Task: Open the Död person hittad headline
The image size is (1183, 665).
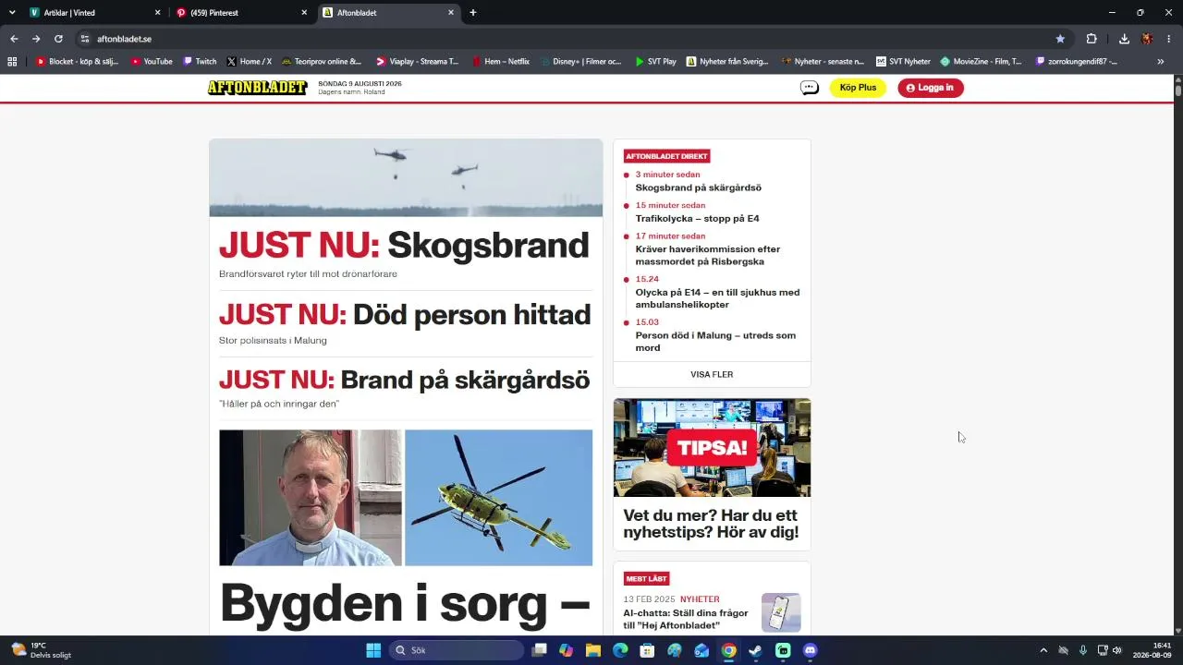Action: [405, 315]
